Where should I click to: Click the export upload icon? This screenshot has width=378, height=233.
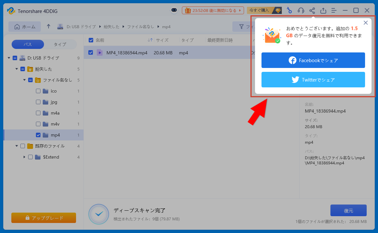tap(323, 10)
